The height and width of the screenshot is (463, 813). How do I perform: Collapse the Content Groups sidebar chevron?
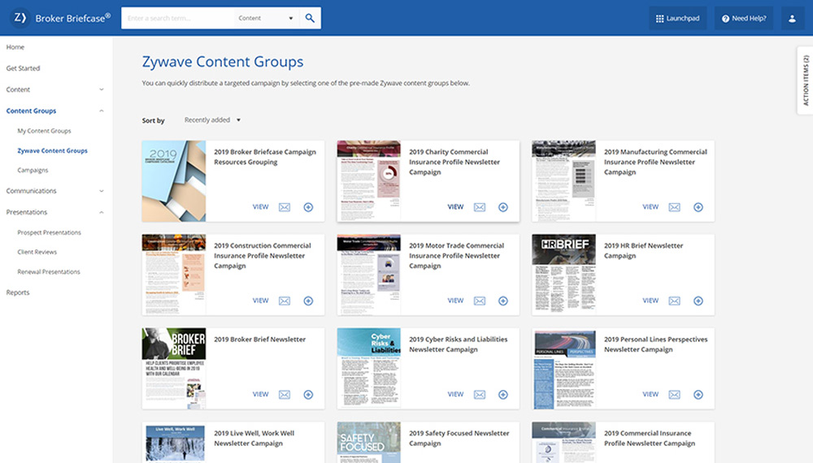[x=102, y=110]
